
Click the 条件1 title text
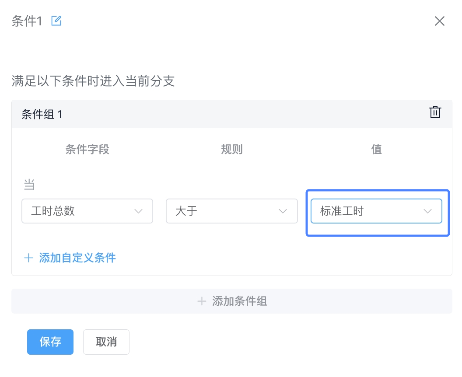[27, 21]
